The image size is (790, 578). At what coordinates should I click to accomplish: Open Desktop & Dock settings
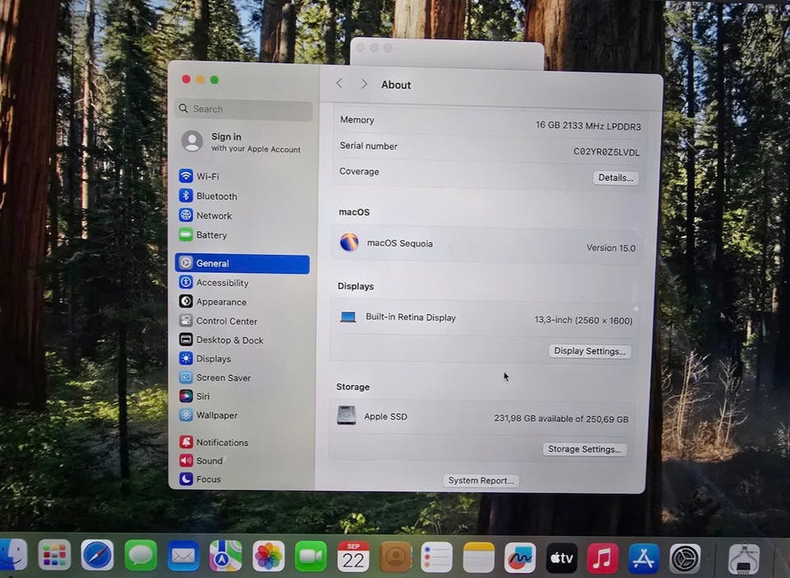point(221,340)
